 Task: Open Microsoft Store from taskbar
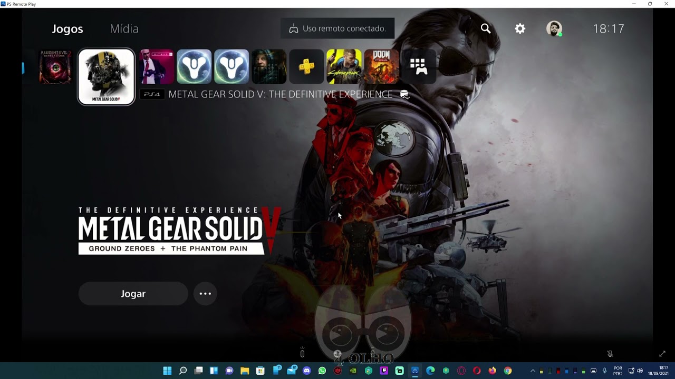(260, 371)
